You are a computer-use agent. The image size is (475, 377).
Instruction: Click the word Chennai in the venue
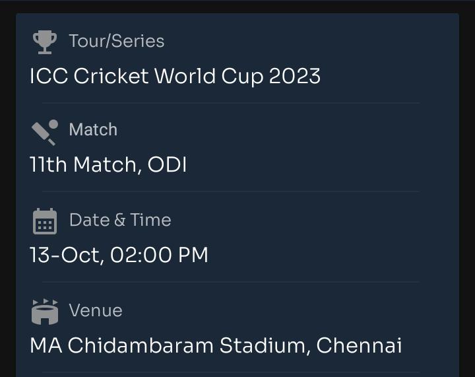coord(359,345)
